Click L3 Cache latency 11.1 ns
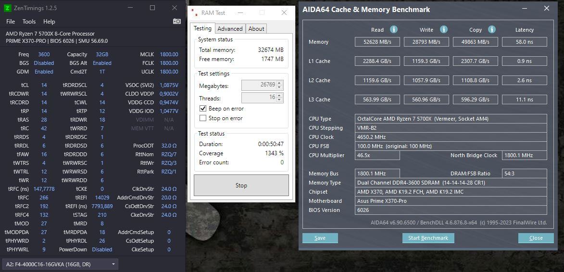This screenshot has height=272, width=564. [525, 99]
